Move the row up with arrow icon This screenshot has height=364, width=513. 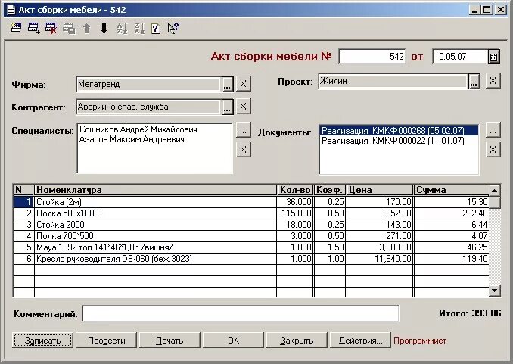(86, 29)
